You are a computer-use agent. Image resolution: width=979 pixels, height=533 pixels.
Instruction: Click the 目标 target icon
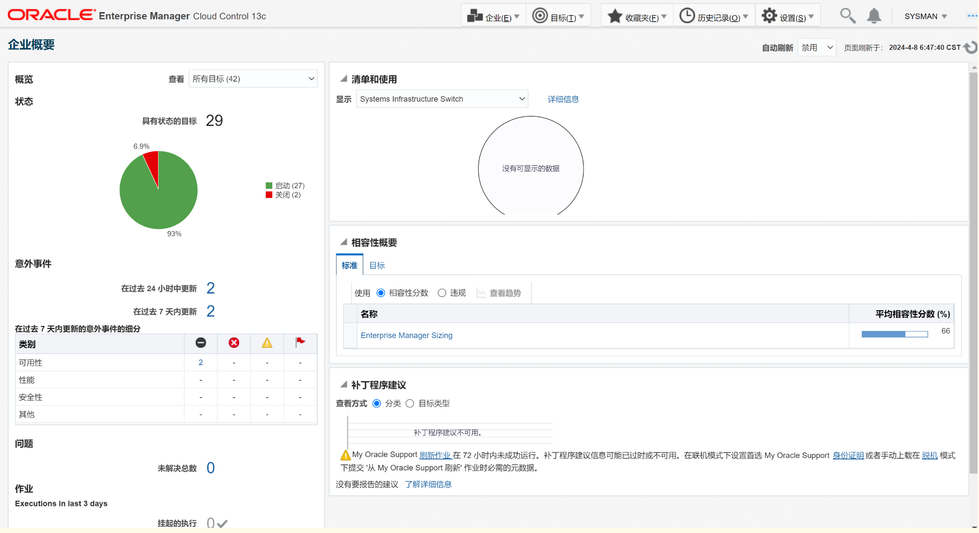tap(540, 16)
